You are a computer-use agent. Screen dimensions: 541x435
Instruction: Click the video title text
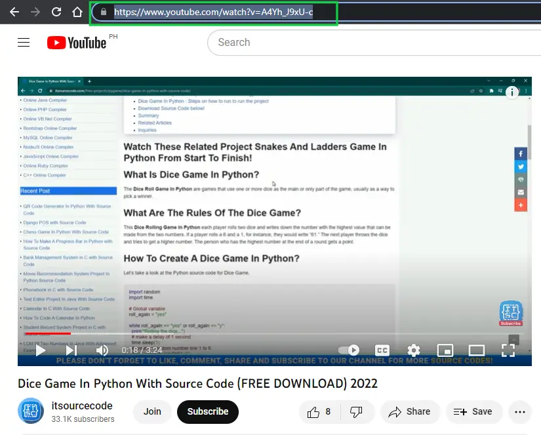tap(197, 384)
